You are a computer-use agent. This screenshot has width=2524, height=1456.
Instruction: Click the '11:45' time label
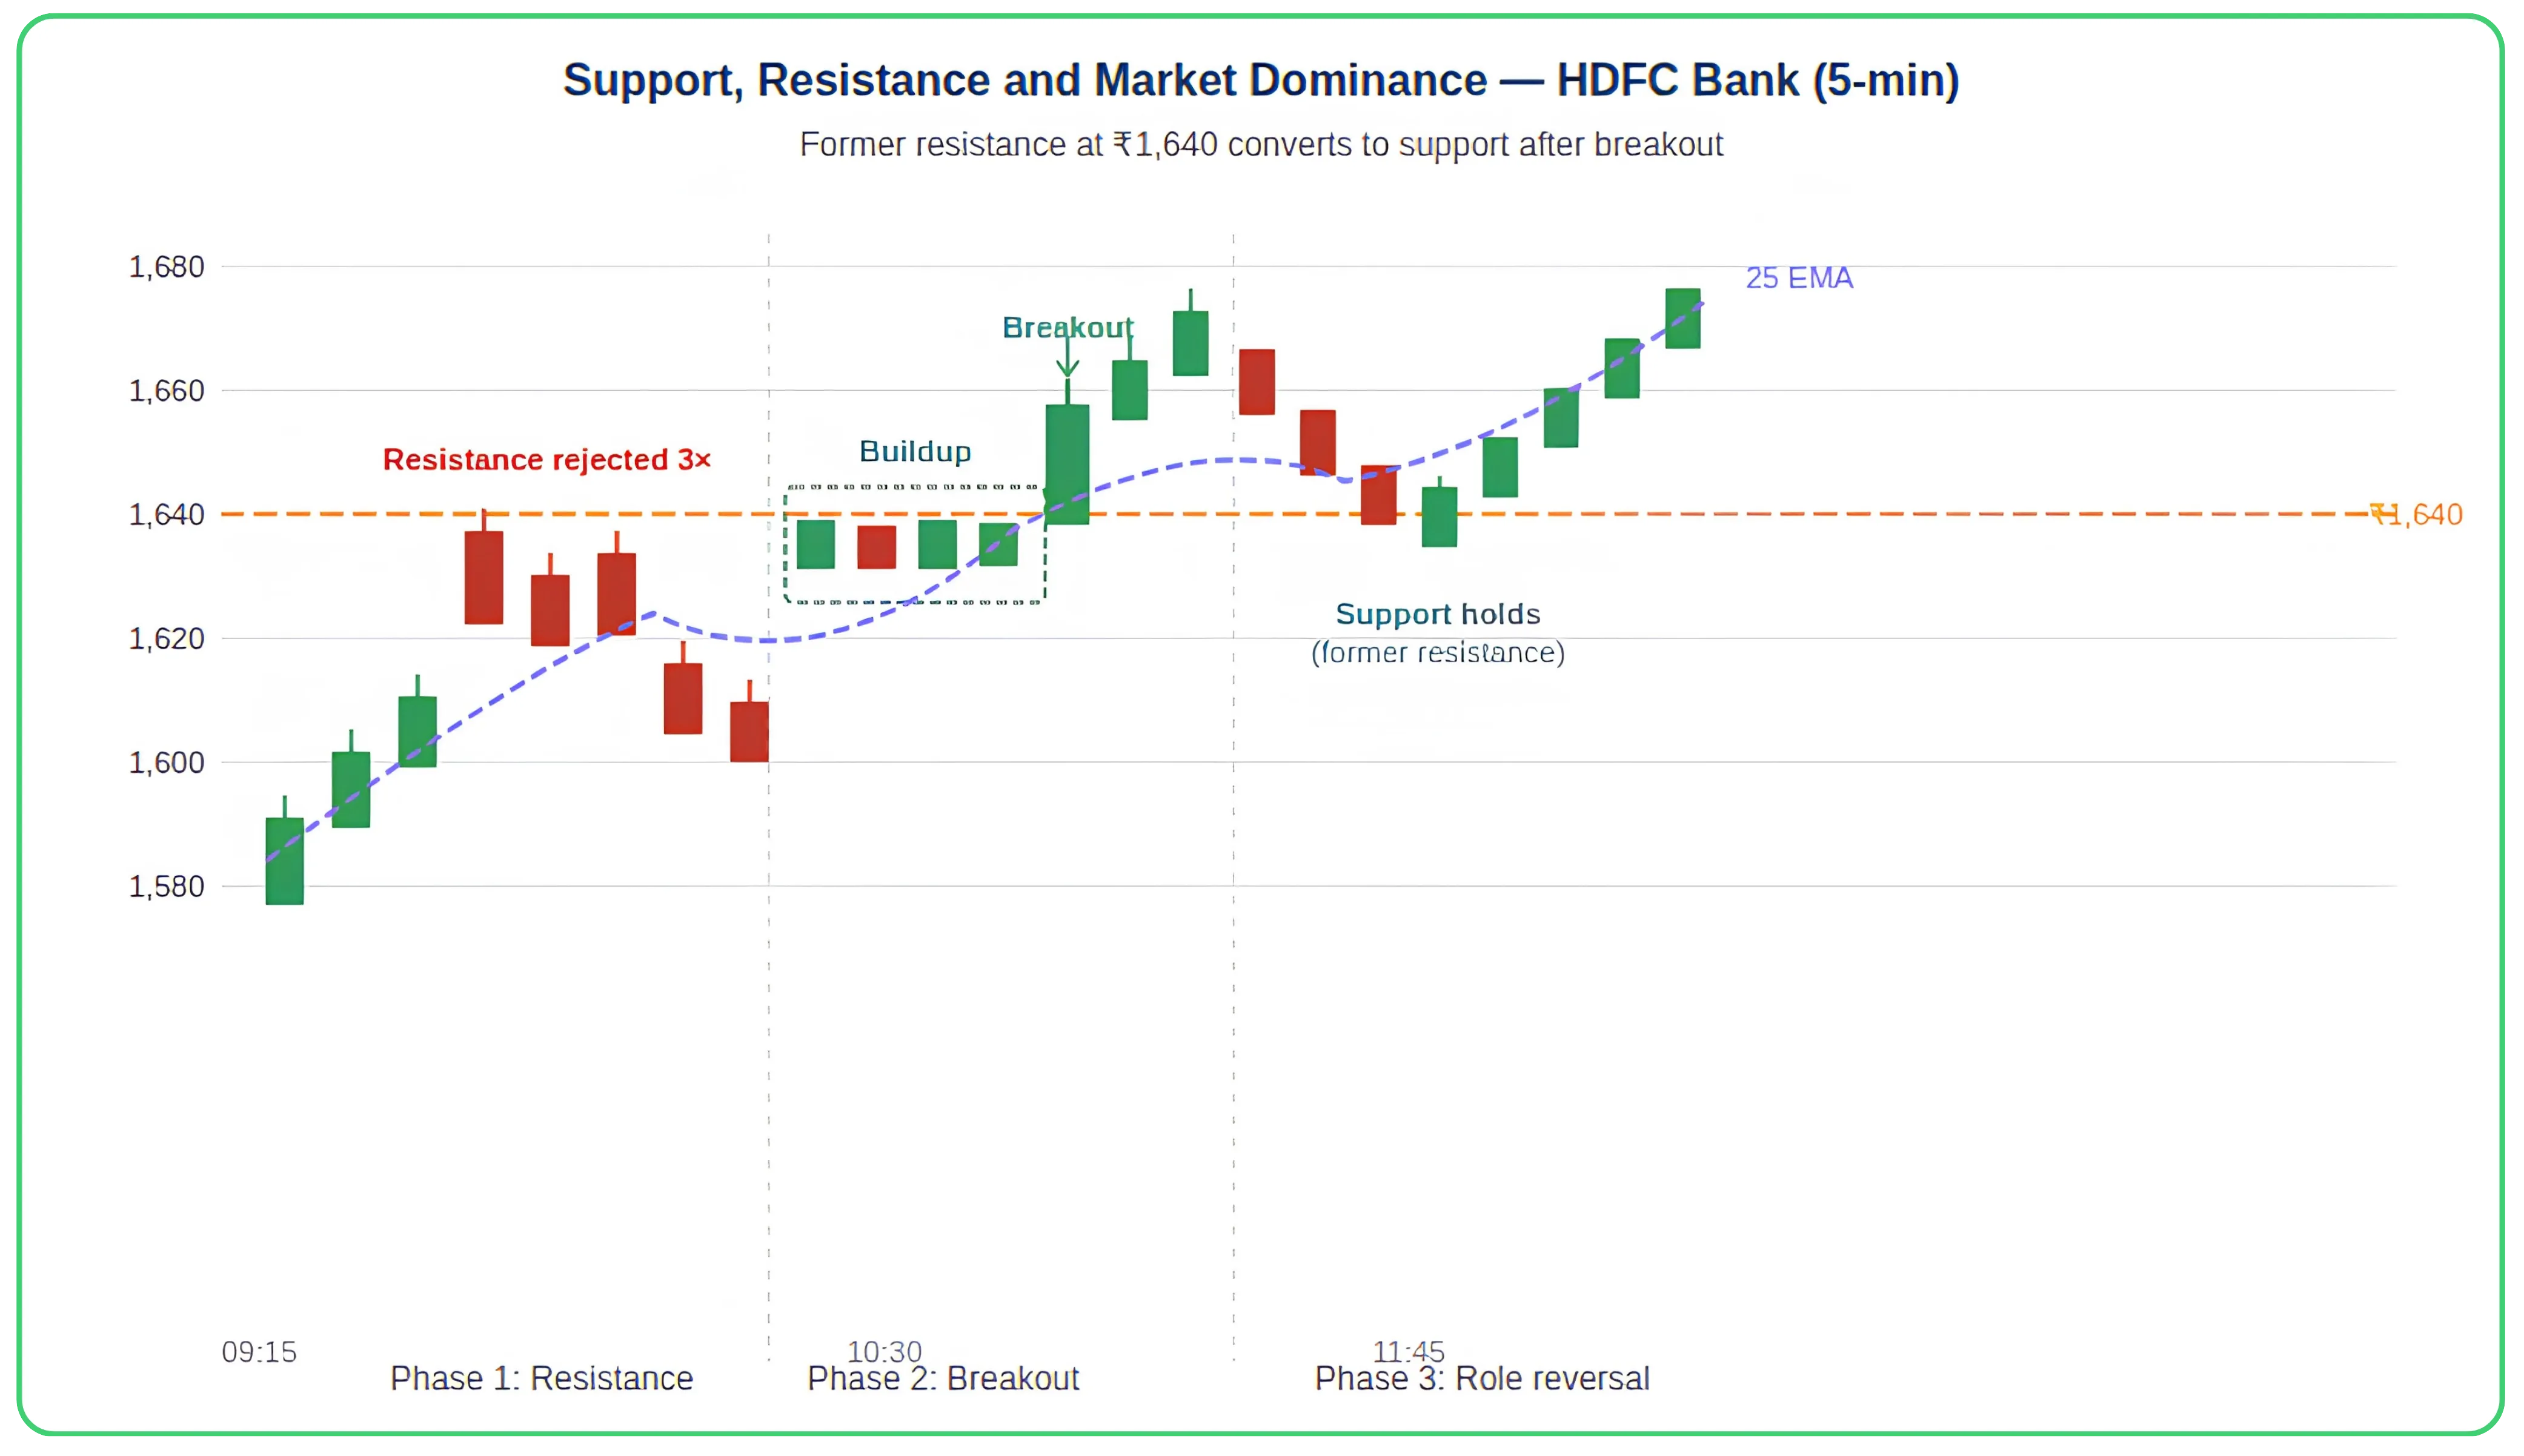point(1408,1352)
